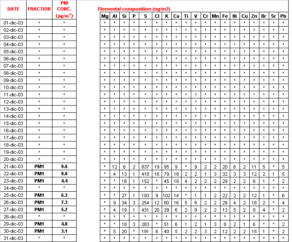
Task: Click the PM concentration value 4.4
Action: (x=64, y=181)
